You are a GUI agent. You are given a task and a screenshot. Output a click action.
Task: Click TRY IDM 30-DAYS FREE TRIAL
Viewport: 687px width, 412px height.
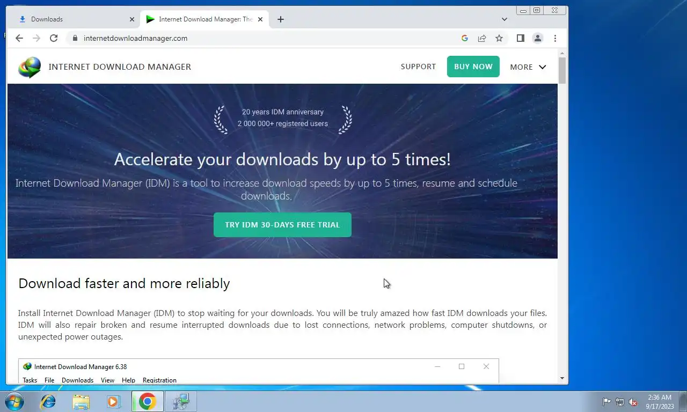[x=282, y=225]
